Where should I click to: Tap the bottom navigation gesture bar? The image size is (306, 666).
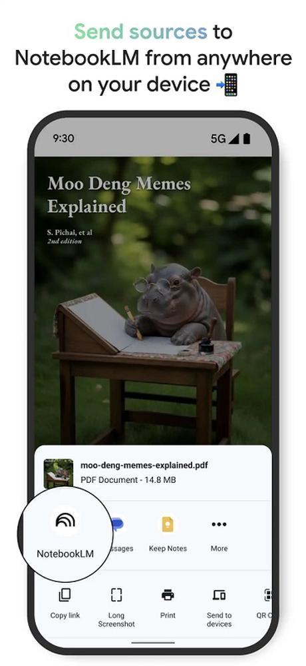point(153,643)
